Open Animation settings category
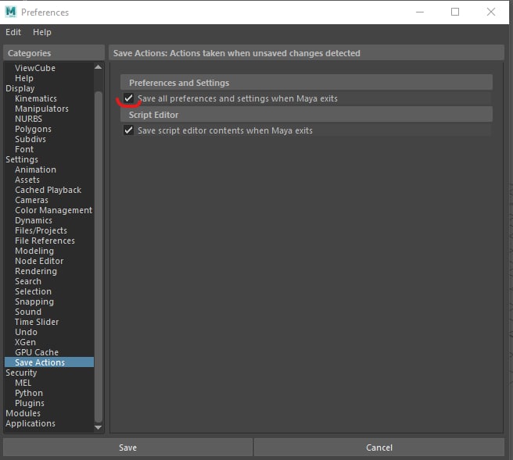 pos(35,169)
